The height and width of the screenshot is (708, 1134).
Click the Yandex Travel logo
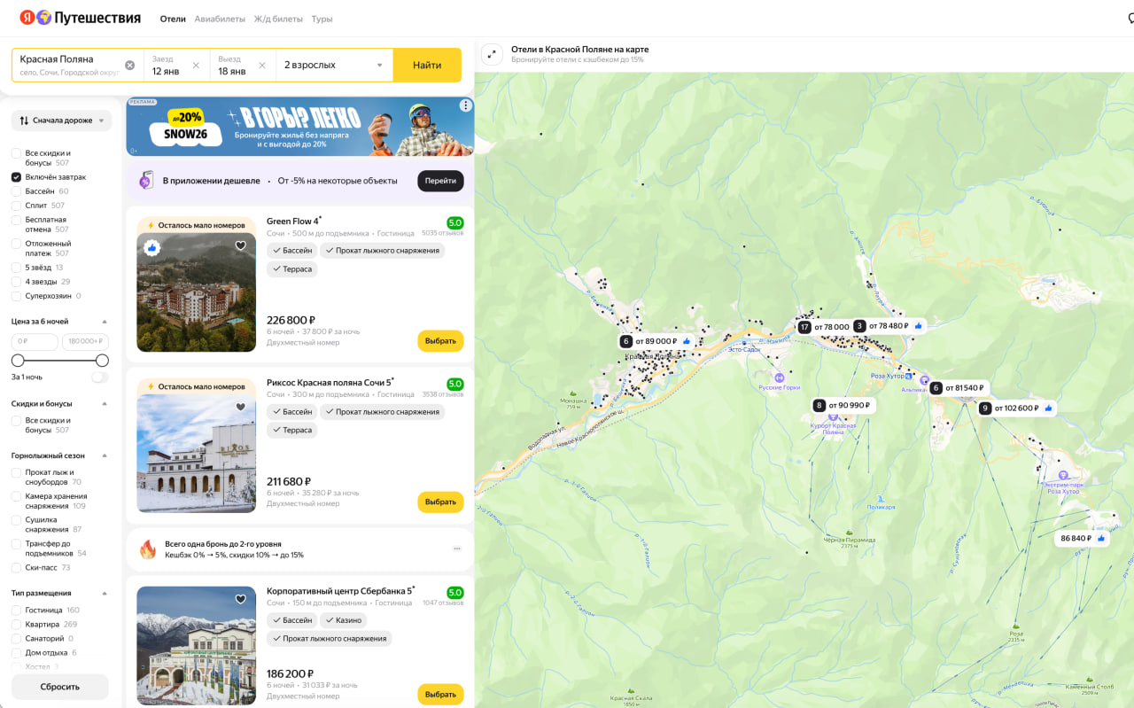(81, 18)
